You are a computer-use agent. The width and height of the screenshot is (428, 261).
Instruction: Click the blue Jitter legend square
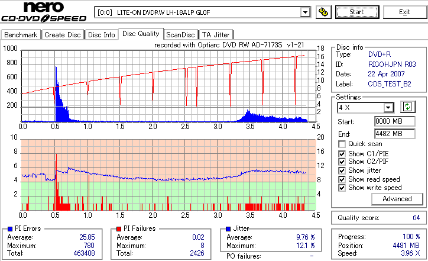pos(228,229)
